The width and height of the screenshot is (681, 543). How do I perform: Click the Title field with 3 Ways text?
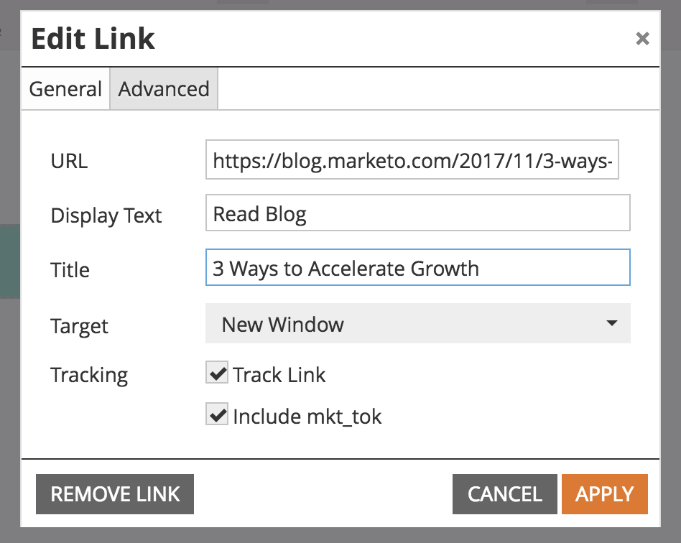click(417, 269)
